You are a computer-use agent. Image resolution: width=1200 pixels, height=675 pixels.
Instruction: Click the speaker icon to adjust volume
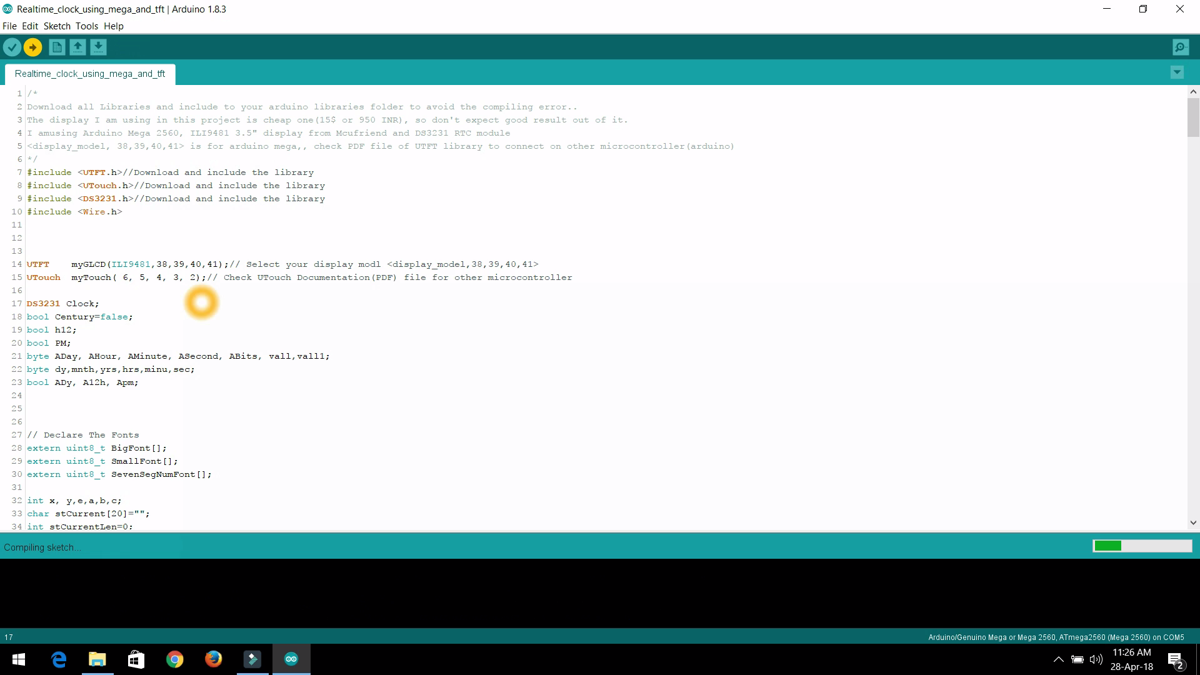tap(1097, 659)
